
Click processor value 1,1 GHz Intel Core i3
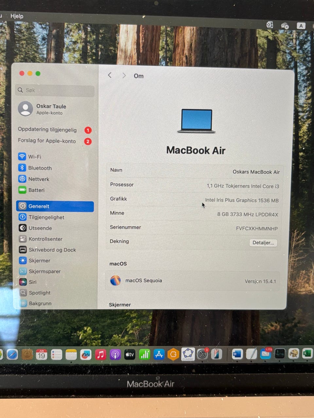pyautogui.click(x=243, y=186)
